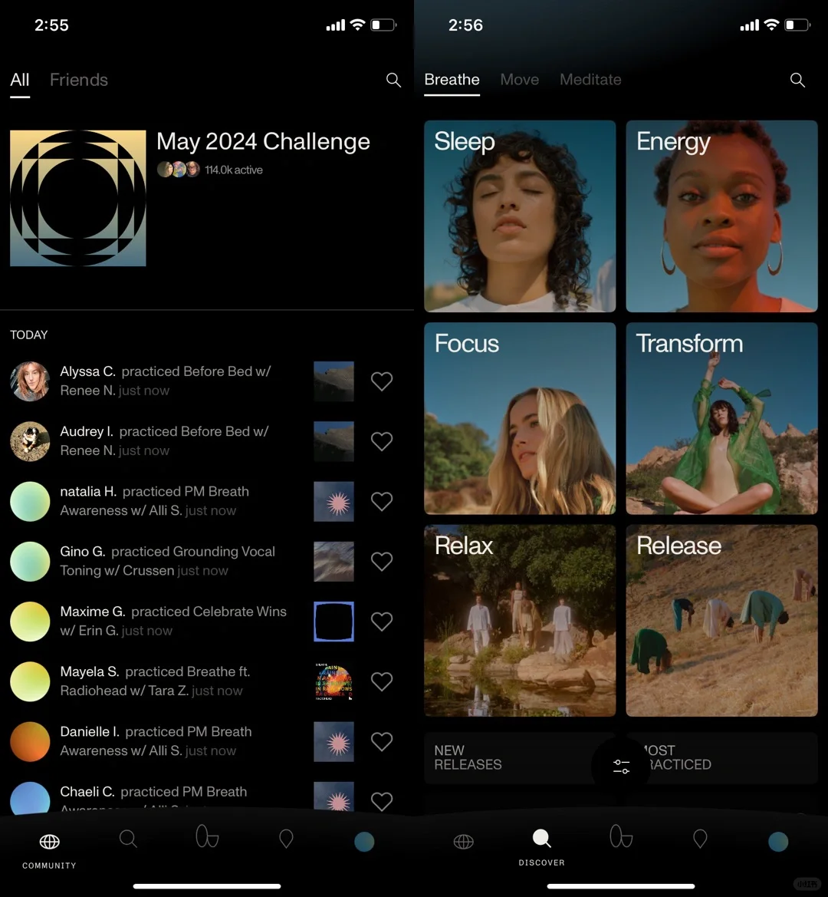
Task: Open lungs icon in left screen's bottom bar
Action: (207, 836)
